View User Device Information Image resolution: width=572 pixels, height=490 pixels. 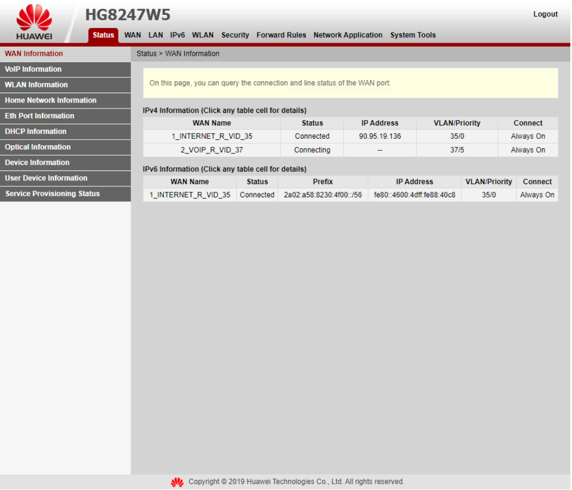coord(65,178)
